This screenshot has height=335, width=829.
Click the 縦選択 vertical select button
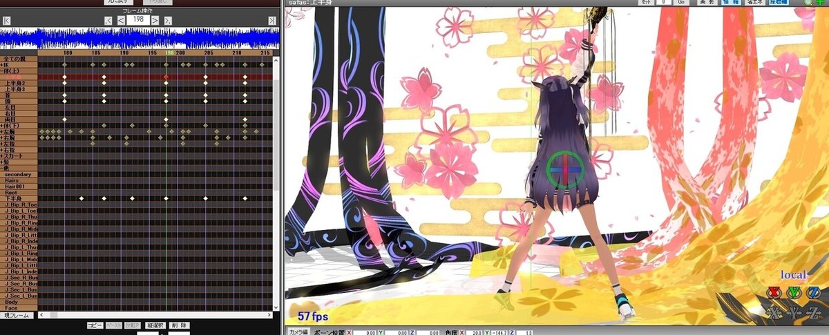[155, 325]
